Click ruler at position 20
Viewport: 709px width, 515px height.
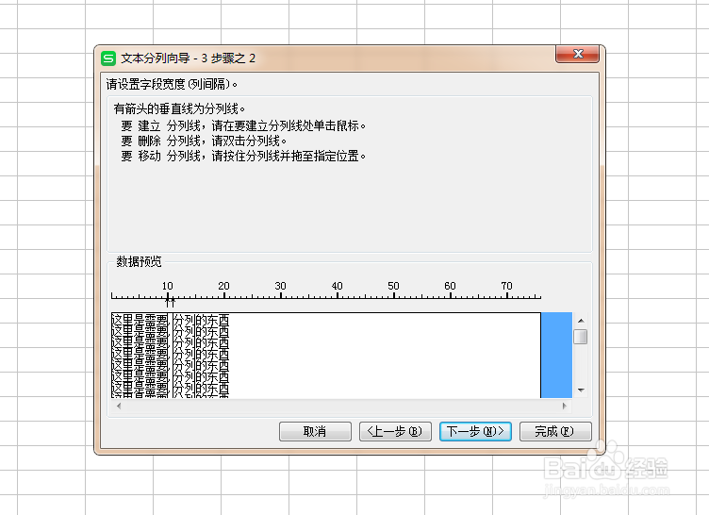[223, 296]
